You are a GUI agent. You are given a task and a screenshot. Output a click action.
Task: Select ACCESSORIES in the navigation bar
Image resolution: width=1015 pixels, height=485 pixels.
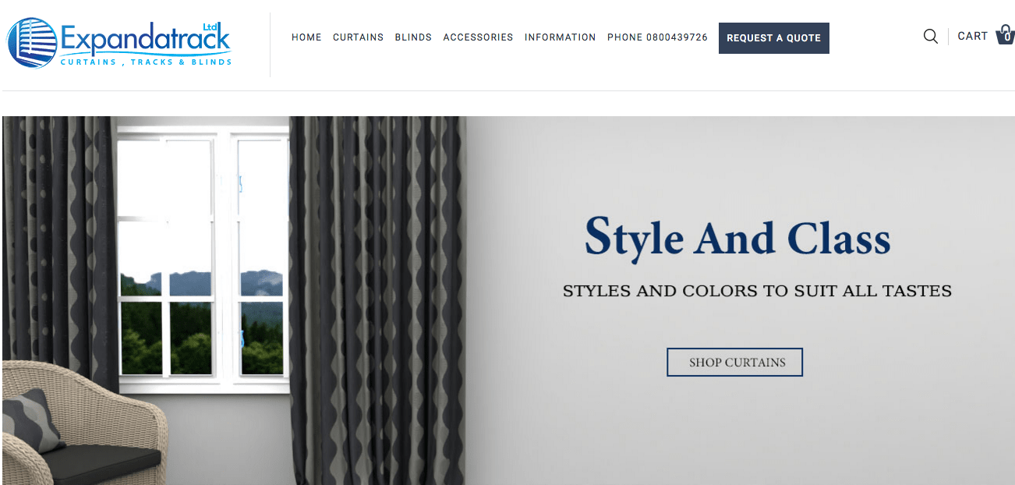click(478, 37)
